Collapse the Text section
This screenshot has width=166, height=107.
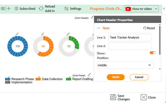[99, 28]
